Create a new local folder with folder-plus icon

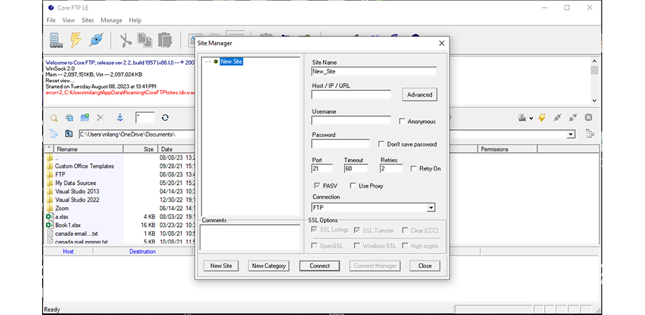[x=85, y=118]
